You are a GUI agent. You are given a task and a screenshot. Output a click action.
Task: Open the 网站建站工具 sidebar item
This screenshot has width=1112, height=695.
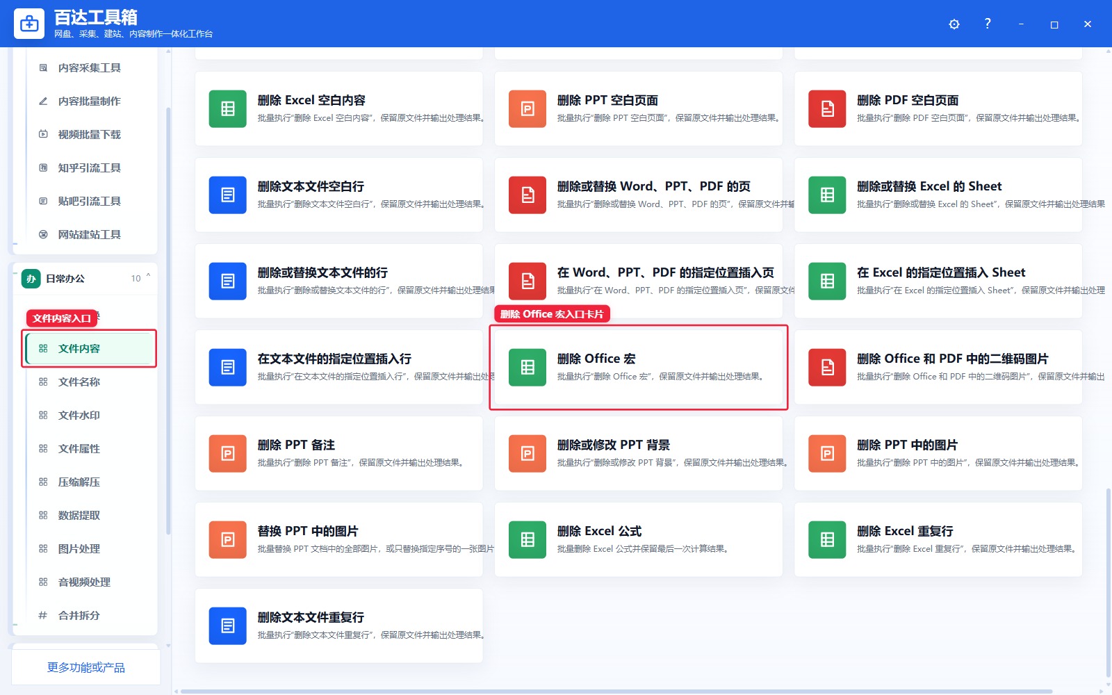(x=90, y=235)
